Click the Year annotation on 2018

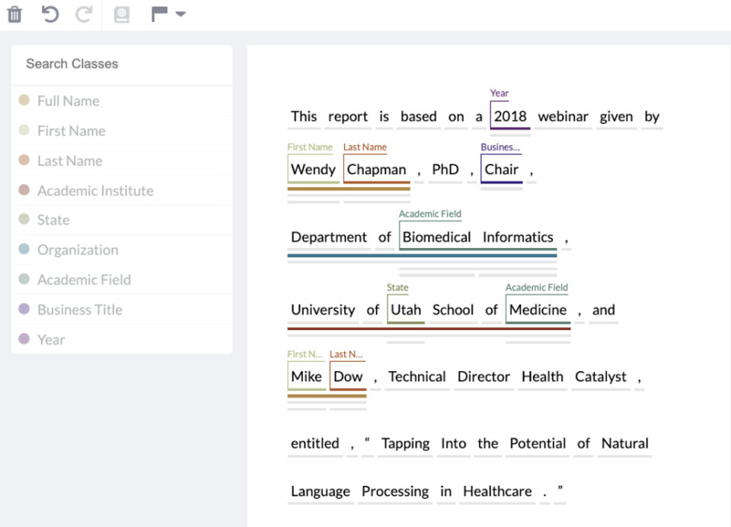[x=509, y=116]
